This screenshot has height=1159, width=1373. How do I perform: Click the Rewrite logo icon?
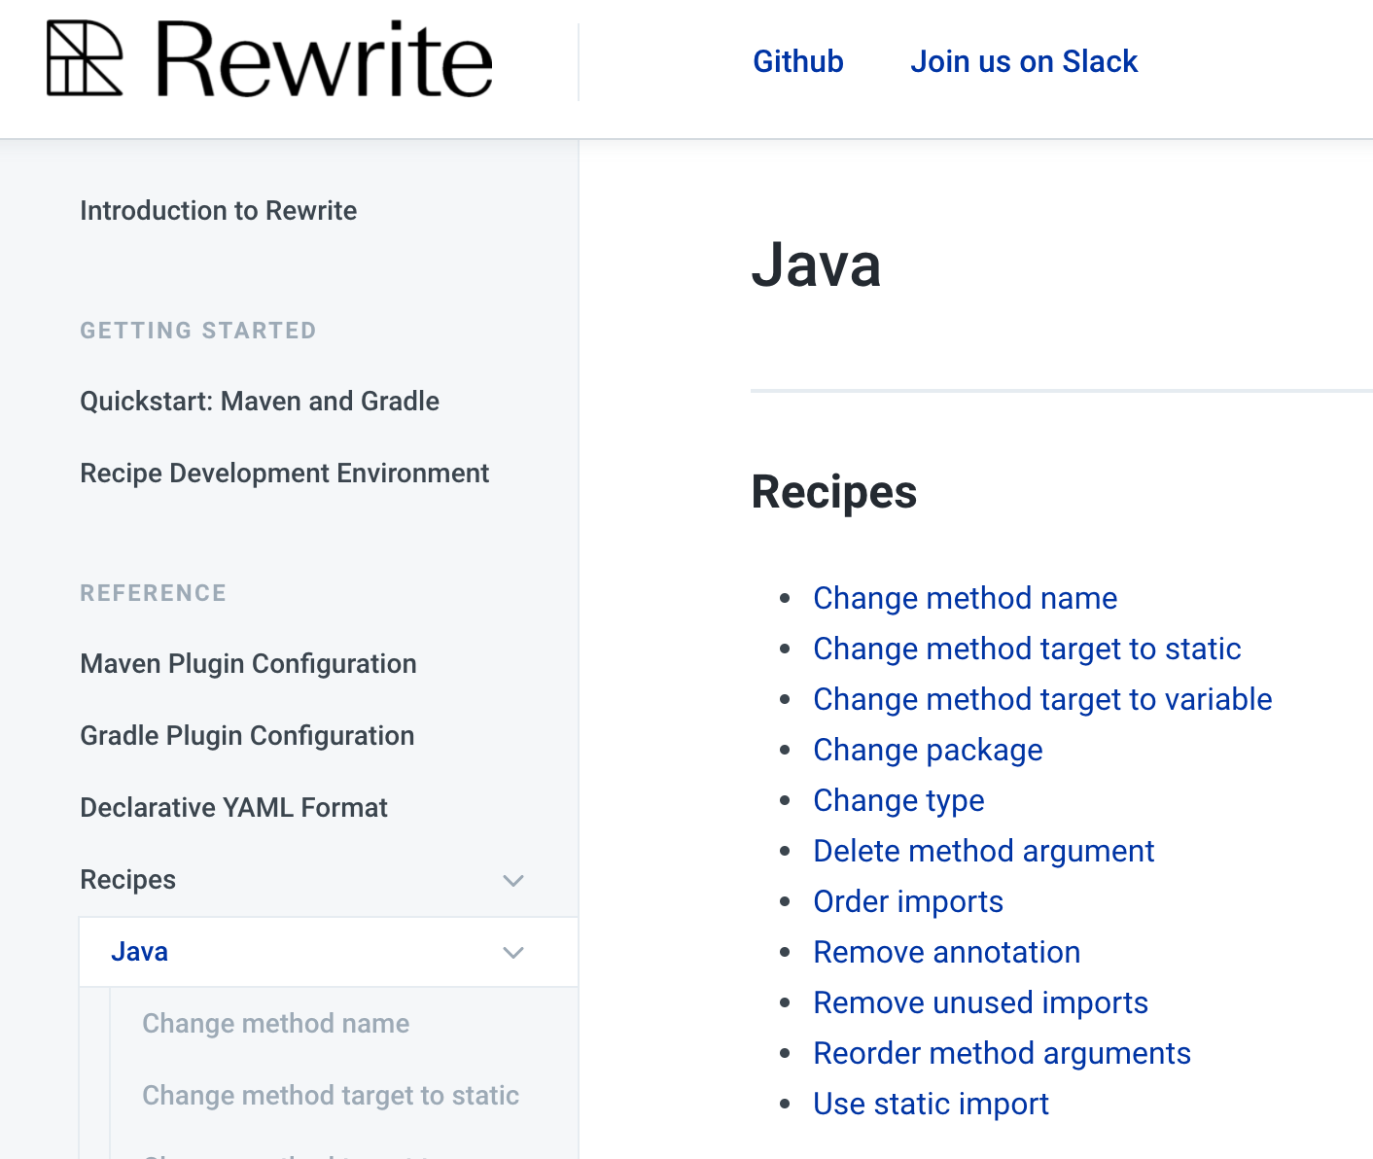(x=85, y=59)
